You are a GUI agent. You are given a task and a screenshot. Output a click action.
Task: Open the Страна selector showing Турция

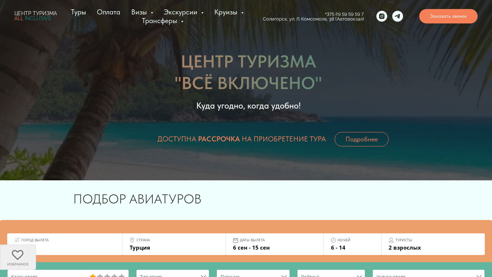point(174,244)
